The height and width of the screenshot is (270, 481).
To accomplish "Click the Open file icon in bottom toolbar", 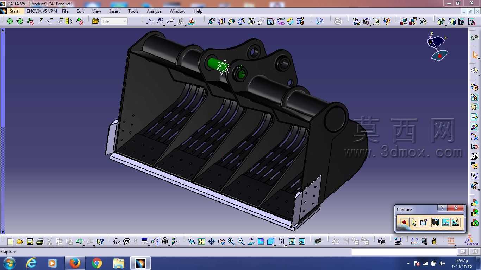I will [x=20, y=242].
